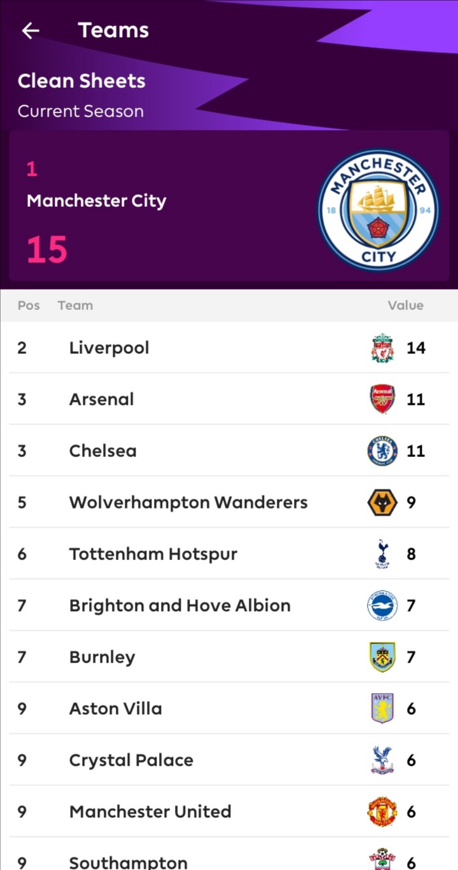Click the Chelsea club badge
Image resolution: width=458 pixels, height=870 pixels.
click(382, 451)
